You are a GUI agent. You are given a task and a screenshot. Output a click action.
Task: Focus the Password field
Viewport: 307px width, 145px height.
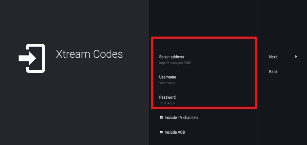click(167, 97)
